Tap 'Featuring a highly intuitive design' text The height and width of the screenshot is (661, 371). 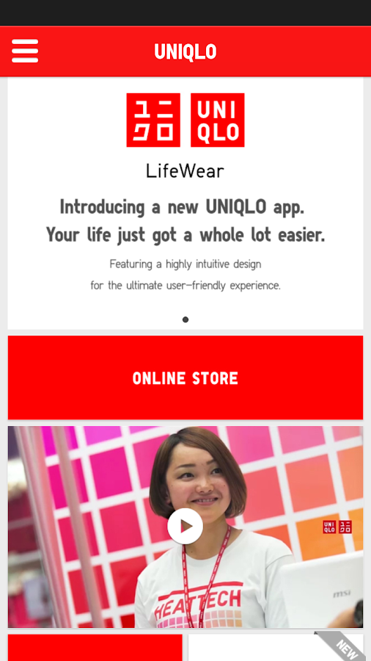pyautogui.click(x=185, y=264)
